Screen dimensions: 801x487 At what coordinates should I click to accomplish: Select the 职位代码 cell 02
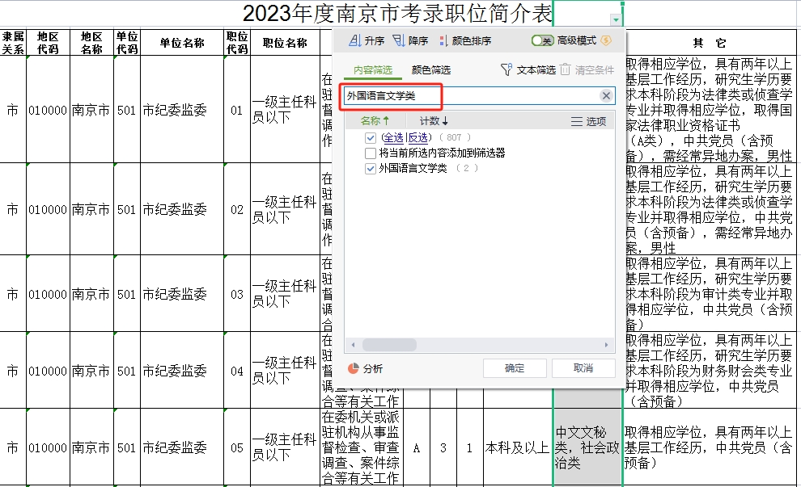pyautogui.click(x=237, y=209)
